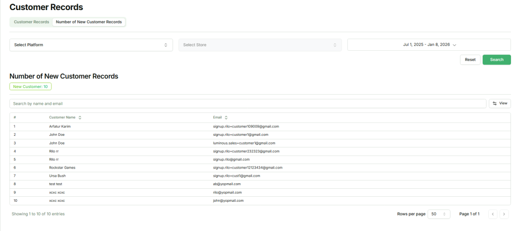Click the Ursa Bush email address
516x231 pixels.
[236, 176]
